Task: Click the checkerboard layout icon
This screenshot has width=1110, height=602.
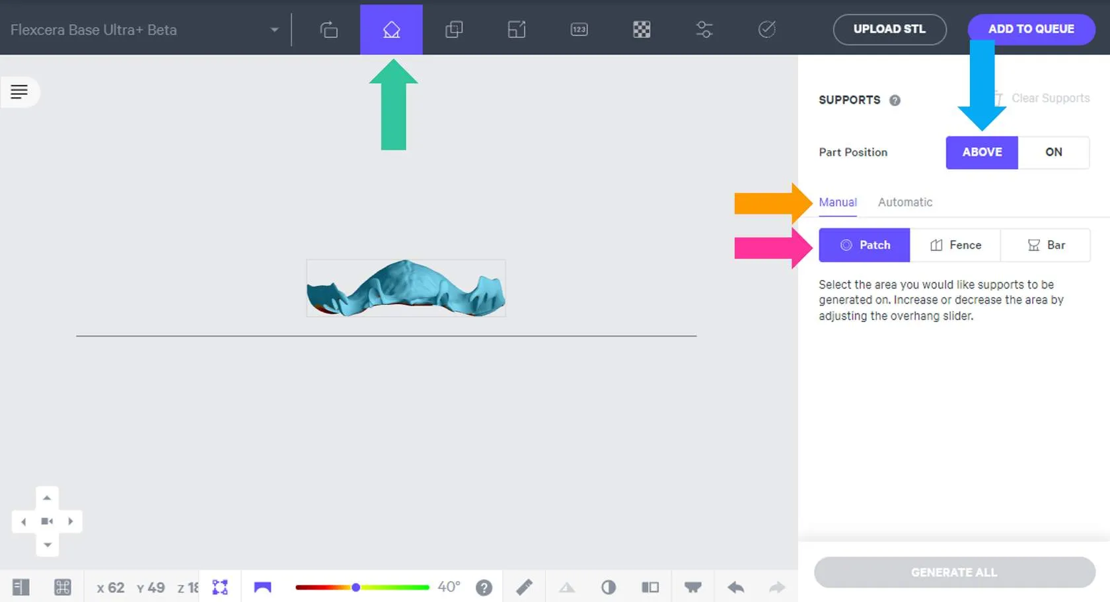Action: [642, 30]
